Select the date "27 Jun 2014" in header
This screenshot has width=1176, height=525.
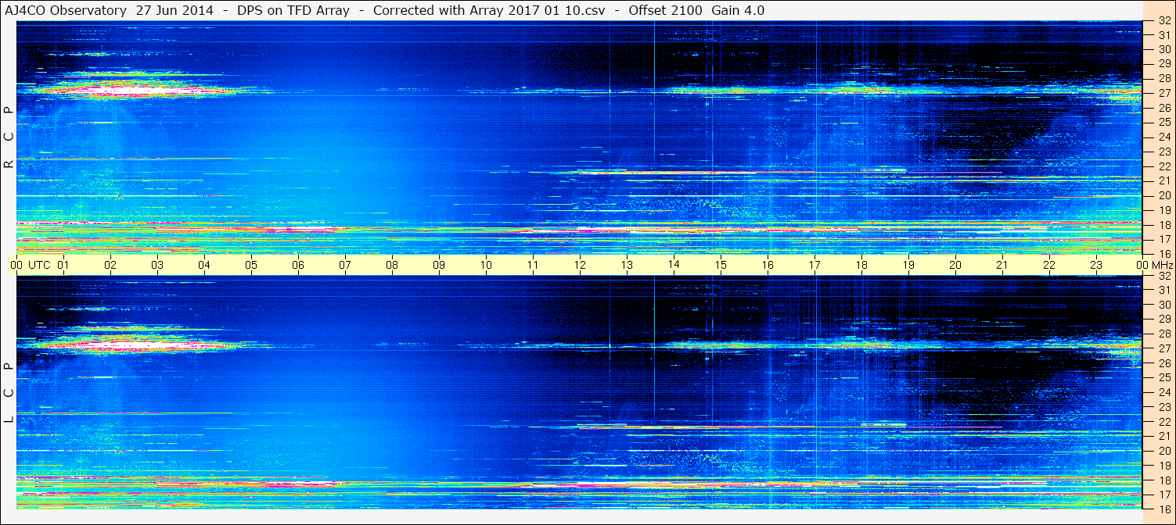coord(174,10)
